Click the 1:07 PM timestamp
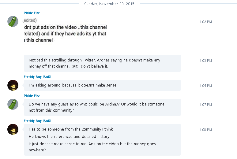 (206, 105)
